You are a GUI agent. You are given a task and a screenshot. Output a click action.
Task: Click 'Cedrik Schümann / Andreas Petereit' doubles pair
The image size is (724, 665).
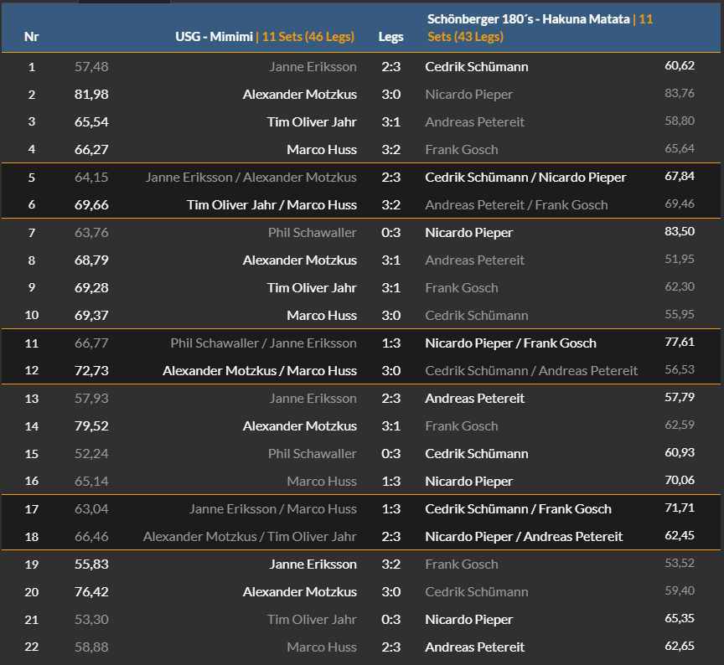531,370
